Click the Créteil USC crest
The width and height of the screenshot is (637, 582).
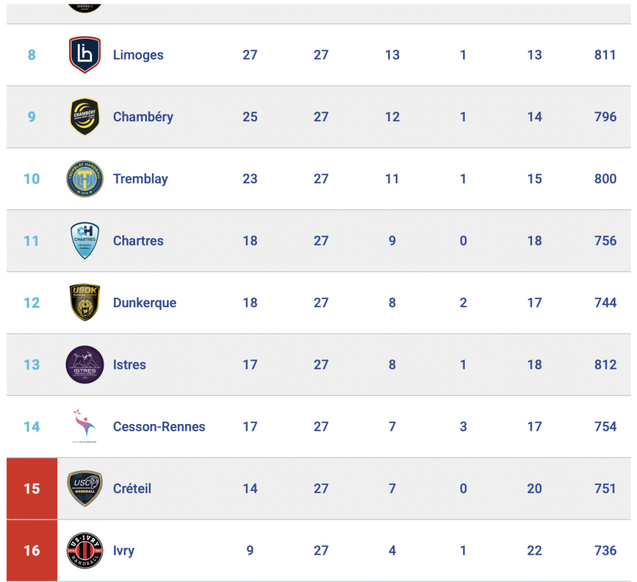point(85,489)
